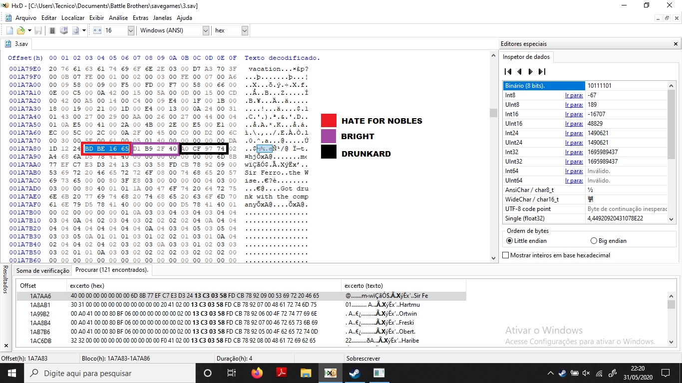
Task: Open the Localizar menu
Action: (73, 17)
